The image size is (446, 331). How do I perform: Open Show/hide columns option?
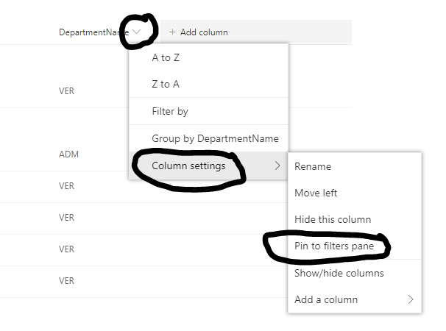(339, 273)
